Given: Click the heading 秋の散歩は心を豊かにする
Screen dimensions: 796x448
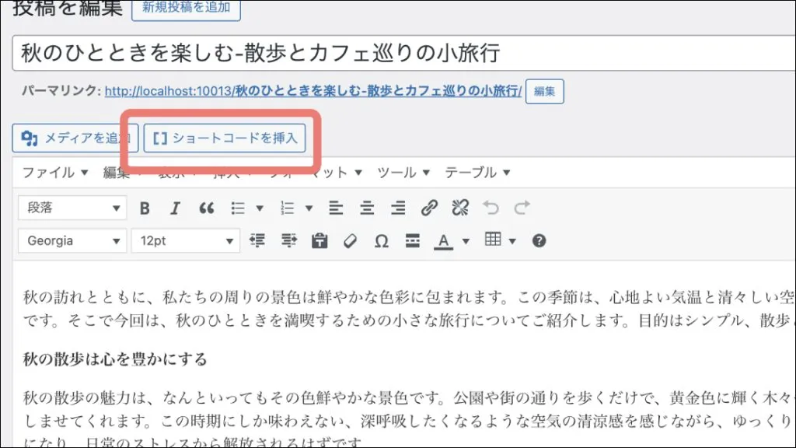Looking at the screenshot, I should [x=115, y=359].
